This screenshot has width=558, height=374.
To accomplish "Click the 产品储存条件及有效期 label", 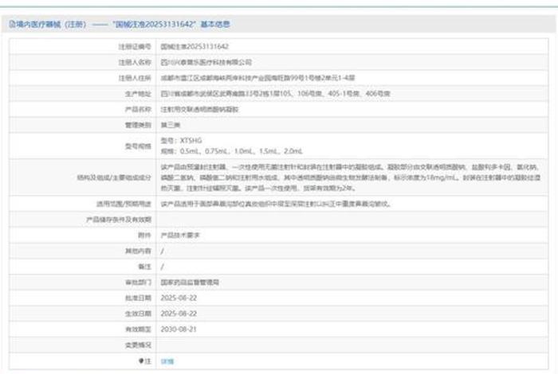I will pyautogui.click(x=119, y=220).
